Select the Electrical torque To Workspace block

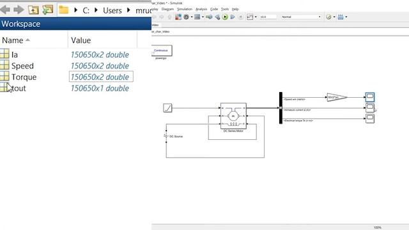[x=370, y=118]
